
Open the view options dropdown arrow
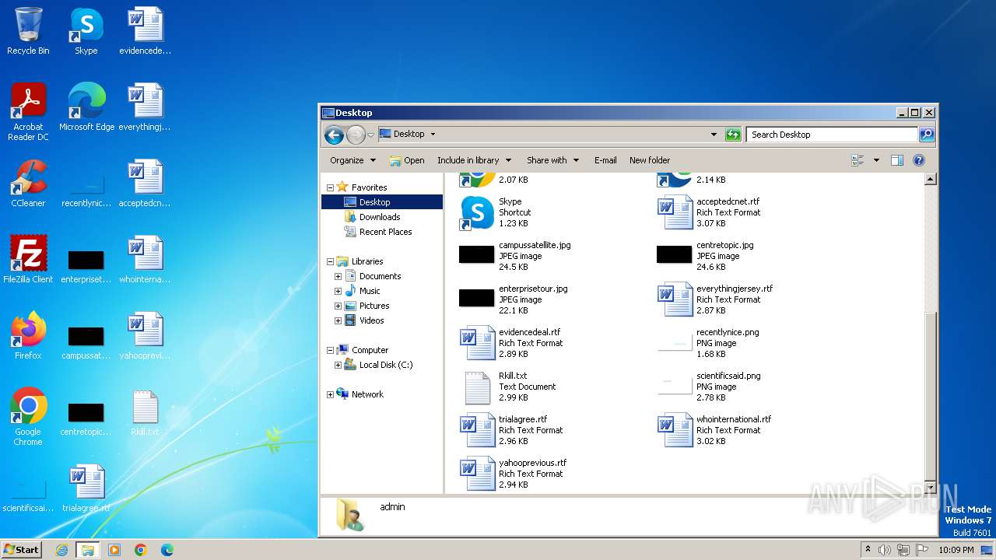pyautogui.click(x=876, y=160)
